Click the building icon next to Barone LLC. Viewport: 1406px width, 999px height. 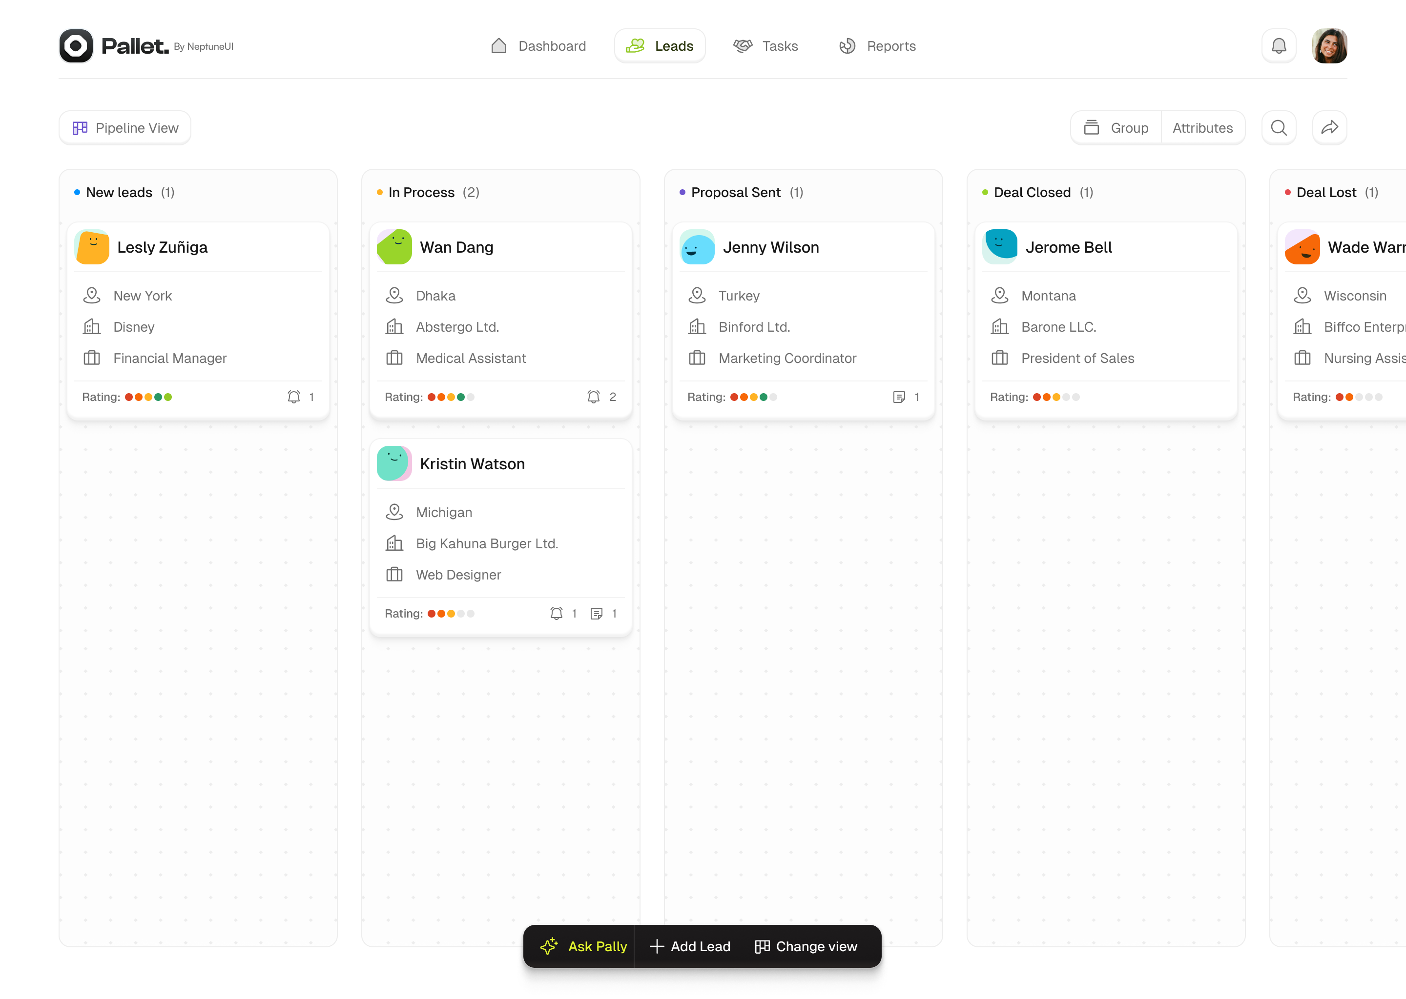pyautogui.click(x=1000, y=327)
